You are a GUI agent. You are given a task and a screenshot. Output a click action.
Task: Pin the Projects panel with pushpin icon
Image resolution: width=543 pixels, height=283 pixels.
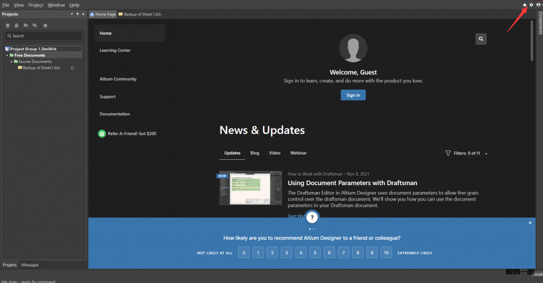click(x=77, y=14)
